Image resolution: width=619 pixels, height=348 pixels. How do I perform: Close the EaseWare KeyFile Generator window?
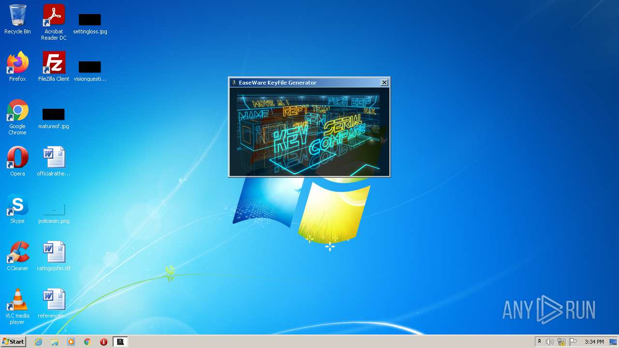click(384, 83)
